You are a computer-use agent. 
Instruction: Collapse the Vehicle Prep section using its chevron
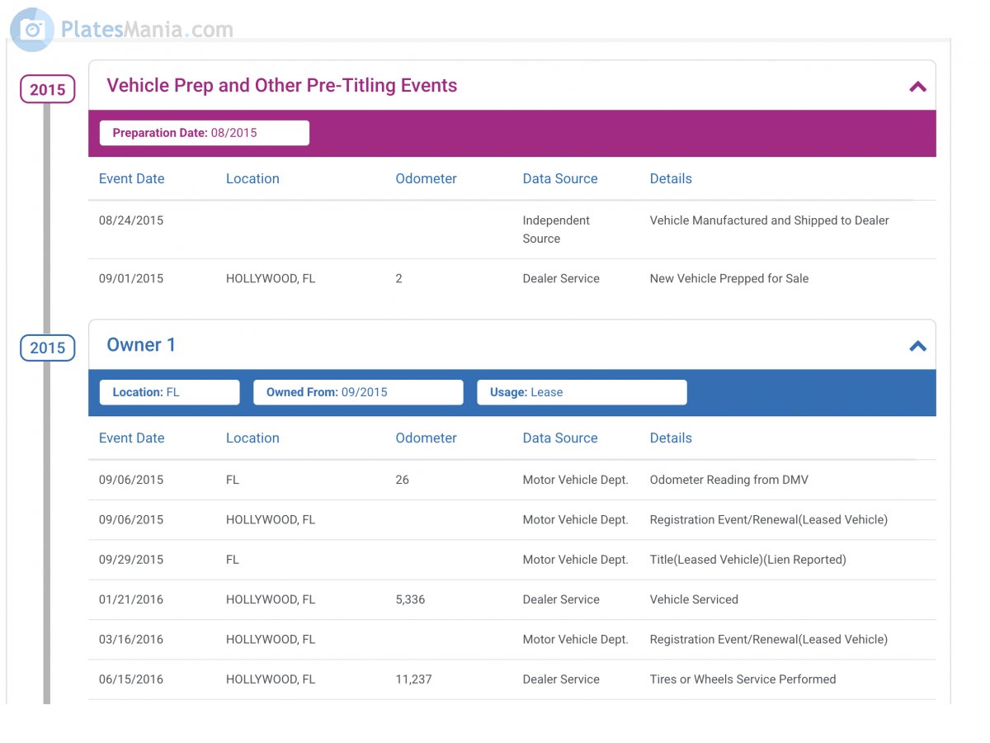[917, 87]
